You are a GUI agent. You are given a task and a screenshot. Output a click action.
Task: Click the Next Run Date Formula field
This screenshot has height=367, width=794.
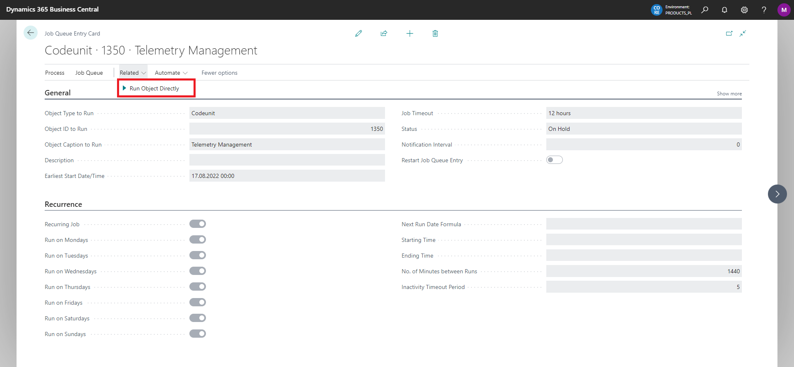[x=644, y=224]
